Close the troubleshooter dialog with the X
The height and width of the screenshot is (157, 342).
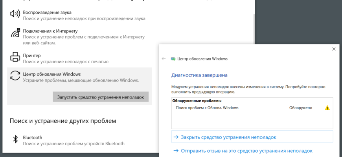pyautogui.click(x=334, y=49)
